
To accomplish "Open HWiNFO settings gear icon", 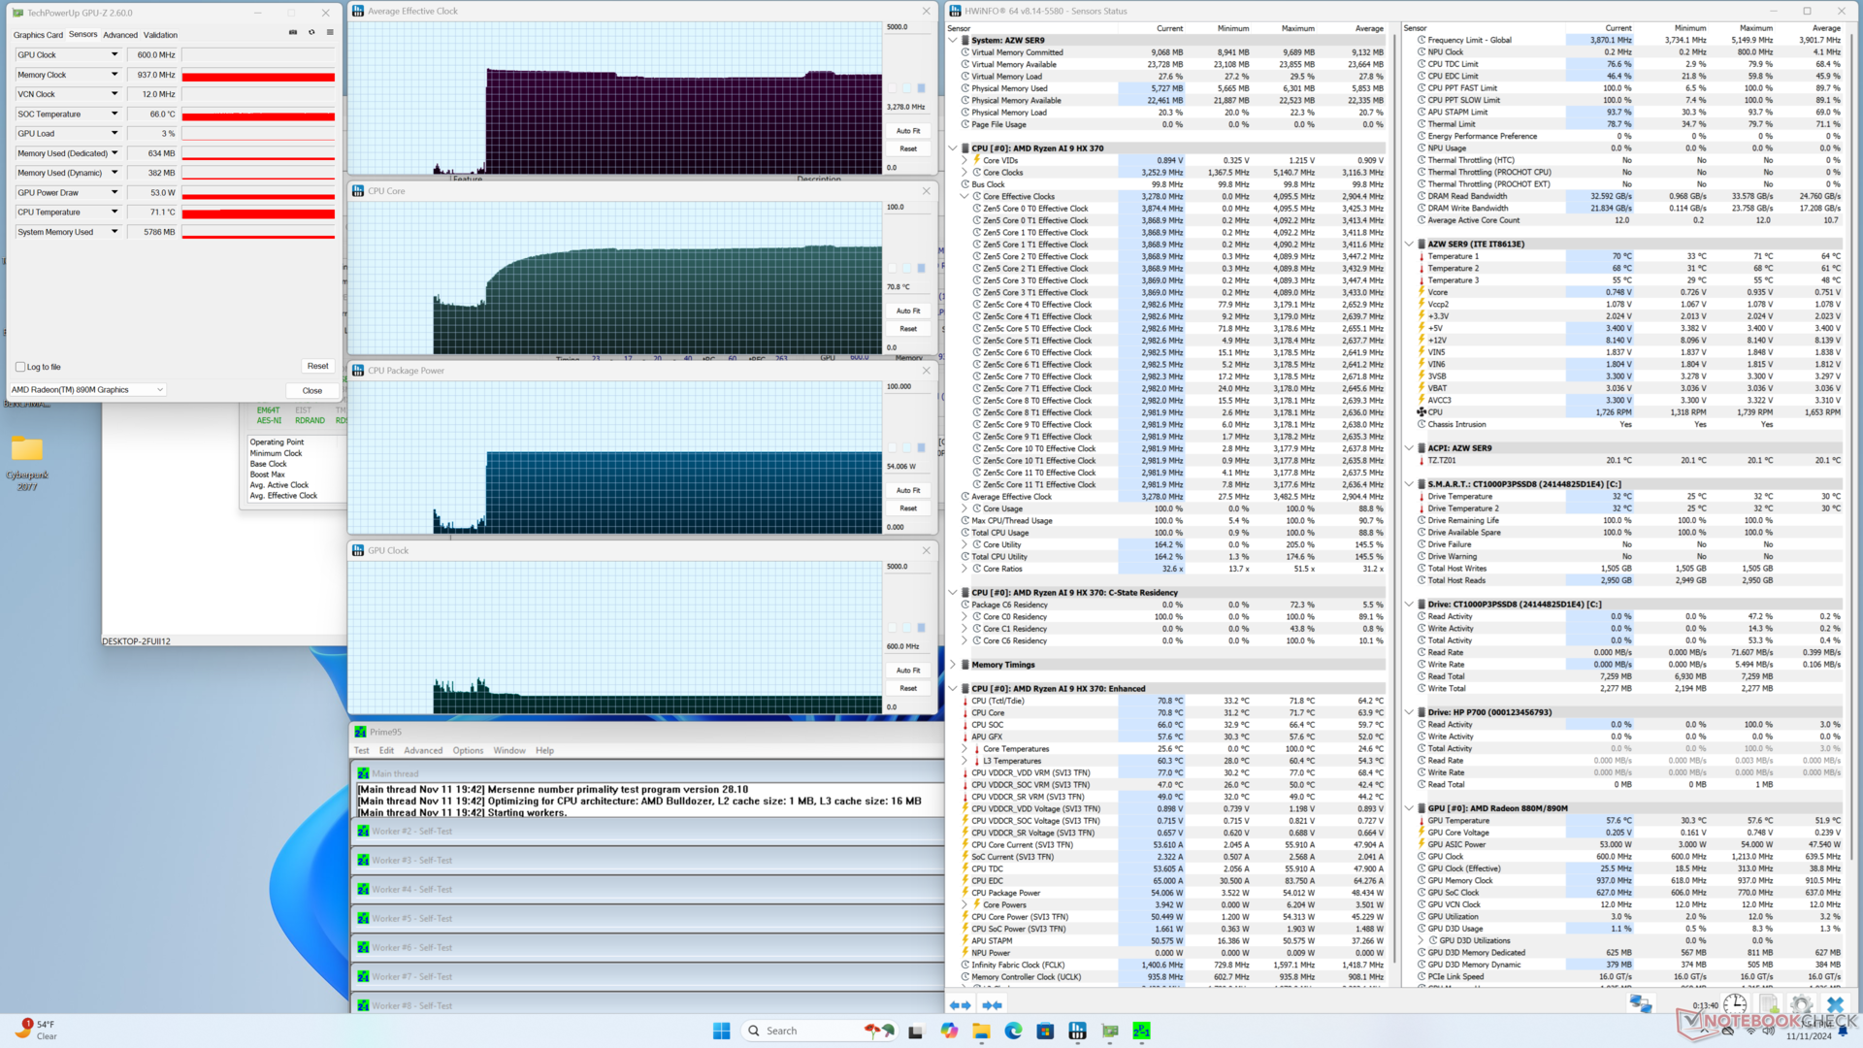I will point(1801,1005).
